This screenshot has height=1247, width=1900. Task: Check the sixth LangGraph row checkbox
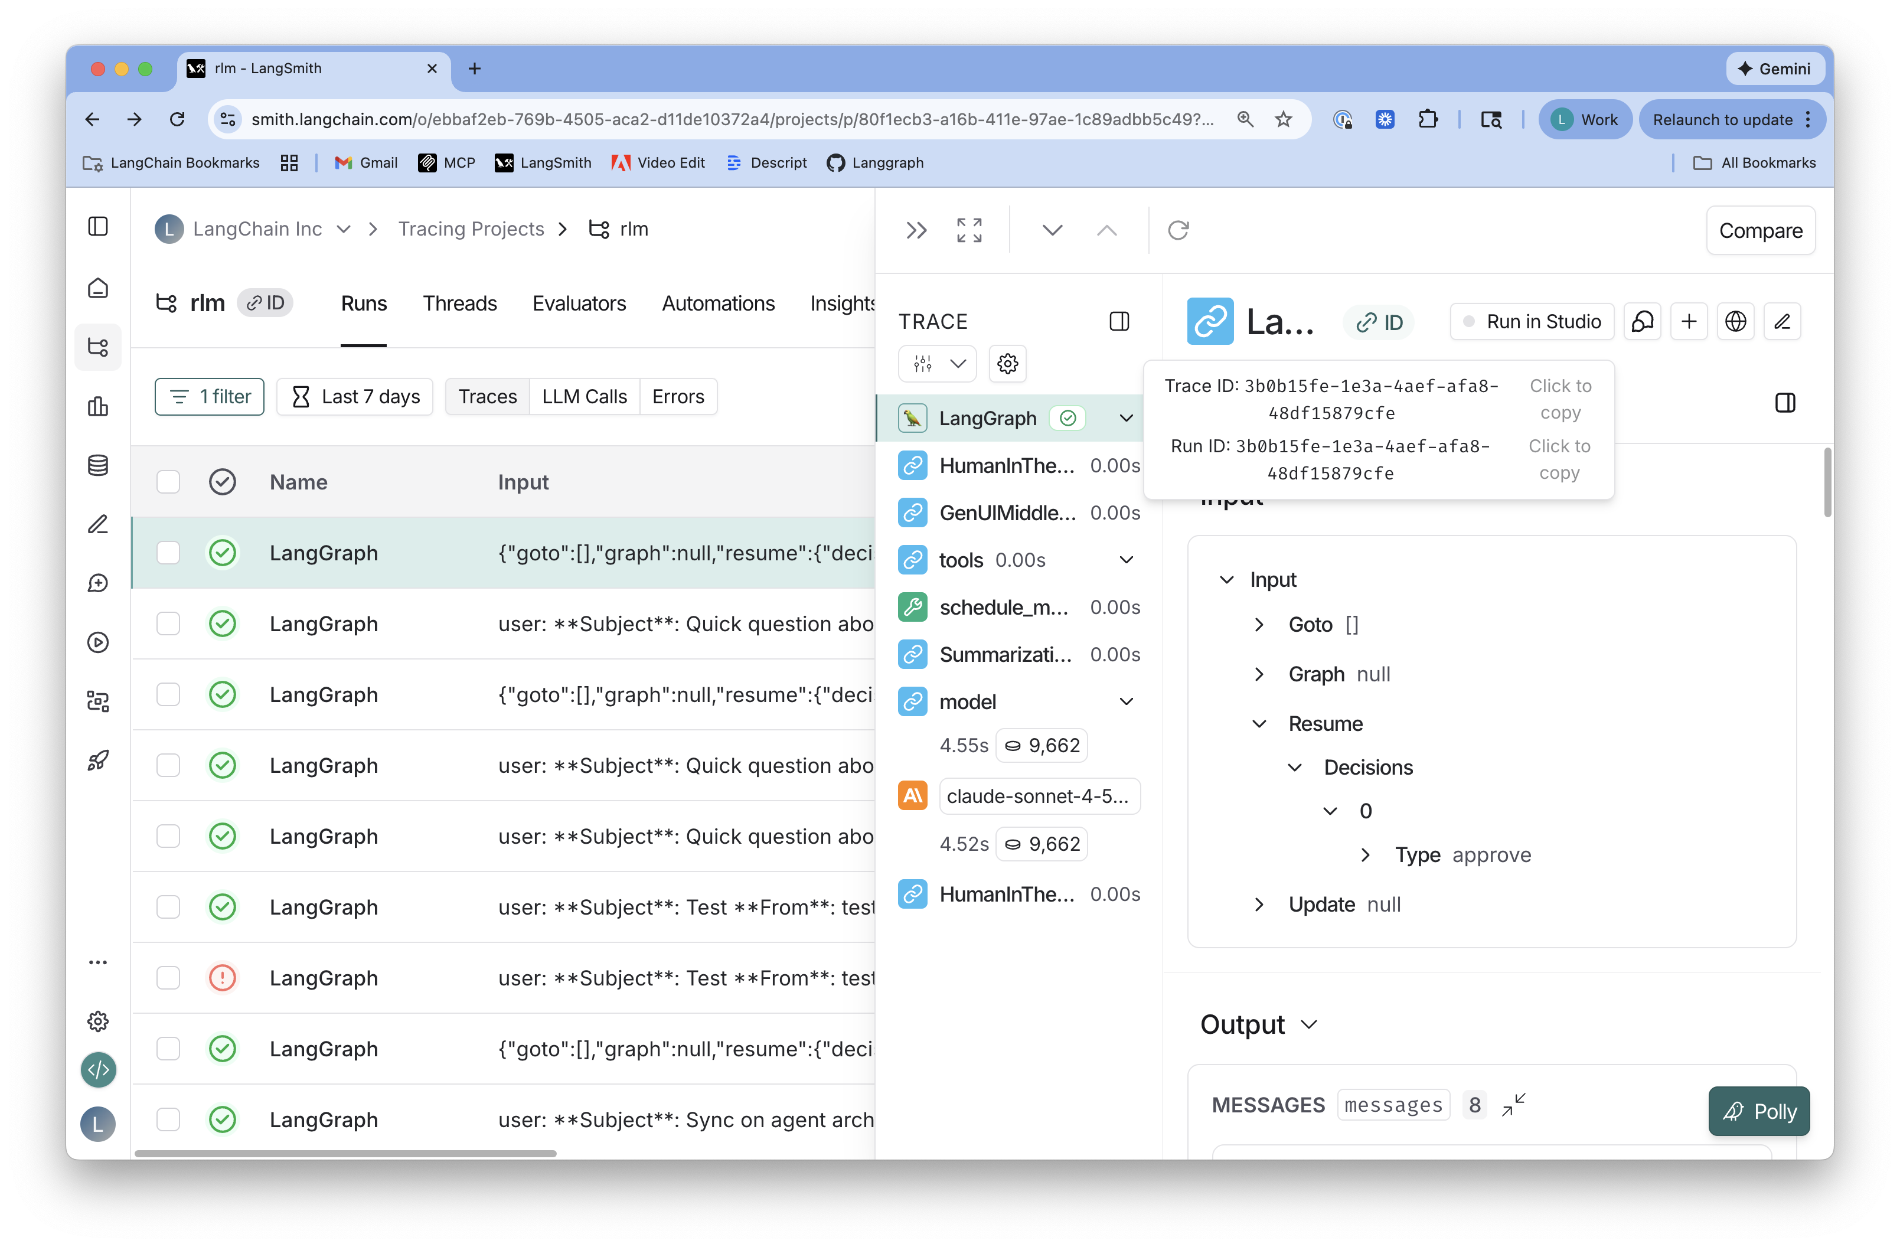(x=168, y=907)
